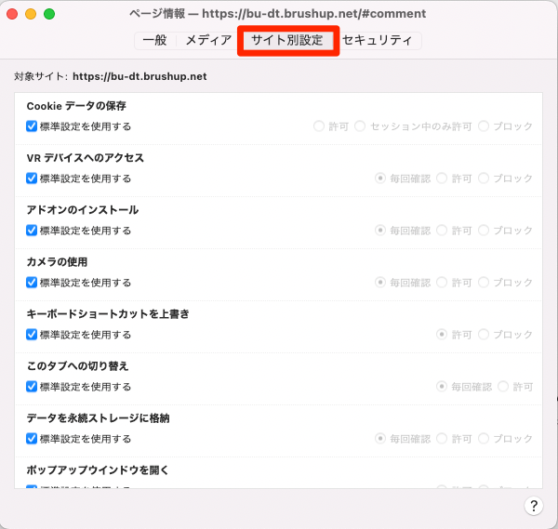Viewport: 558px width, 529px height.
Task: Choose 許可 for アドオンのインストール
Action: point(443,231)
